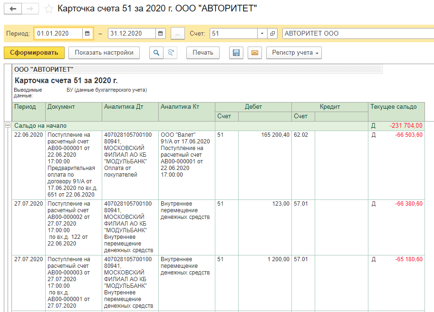Expand the Счет account dropdown arrow

tap(262, 34)
